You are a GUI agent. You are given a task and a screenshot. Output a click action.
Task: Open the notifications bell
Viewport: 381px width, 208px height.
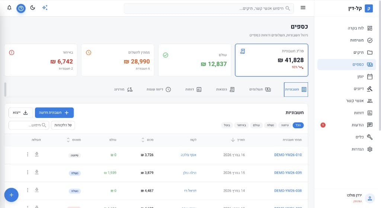pos(9,8)
